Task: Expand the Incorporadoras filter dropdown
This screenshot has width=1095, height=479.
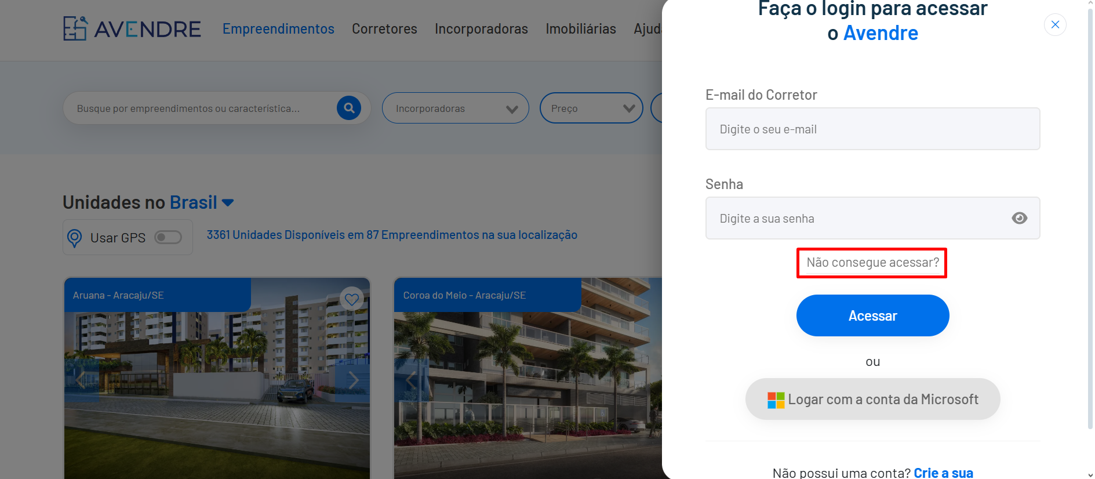Action: point(455,108)
